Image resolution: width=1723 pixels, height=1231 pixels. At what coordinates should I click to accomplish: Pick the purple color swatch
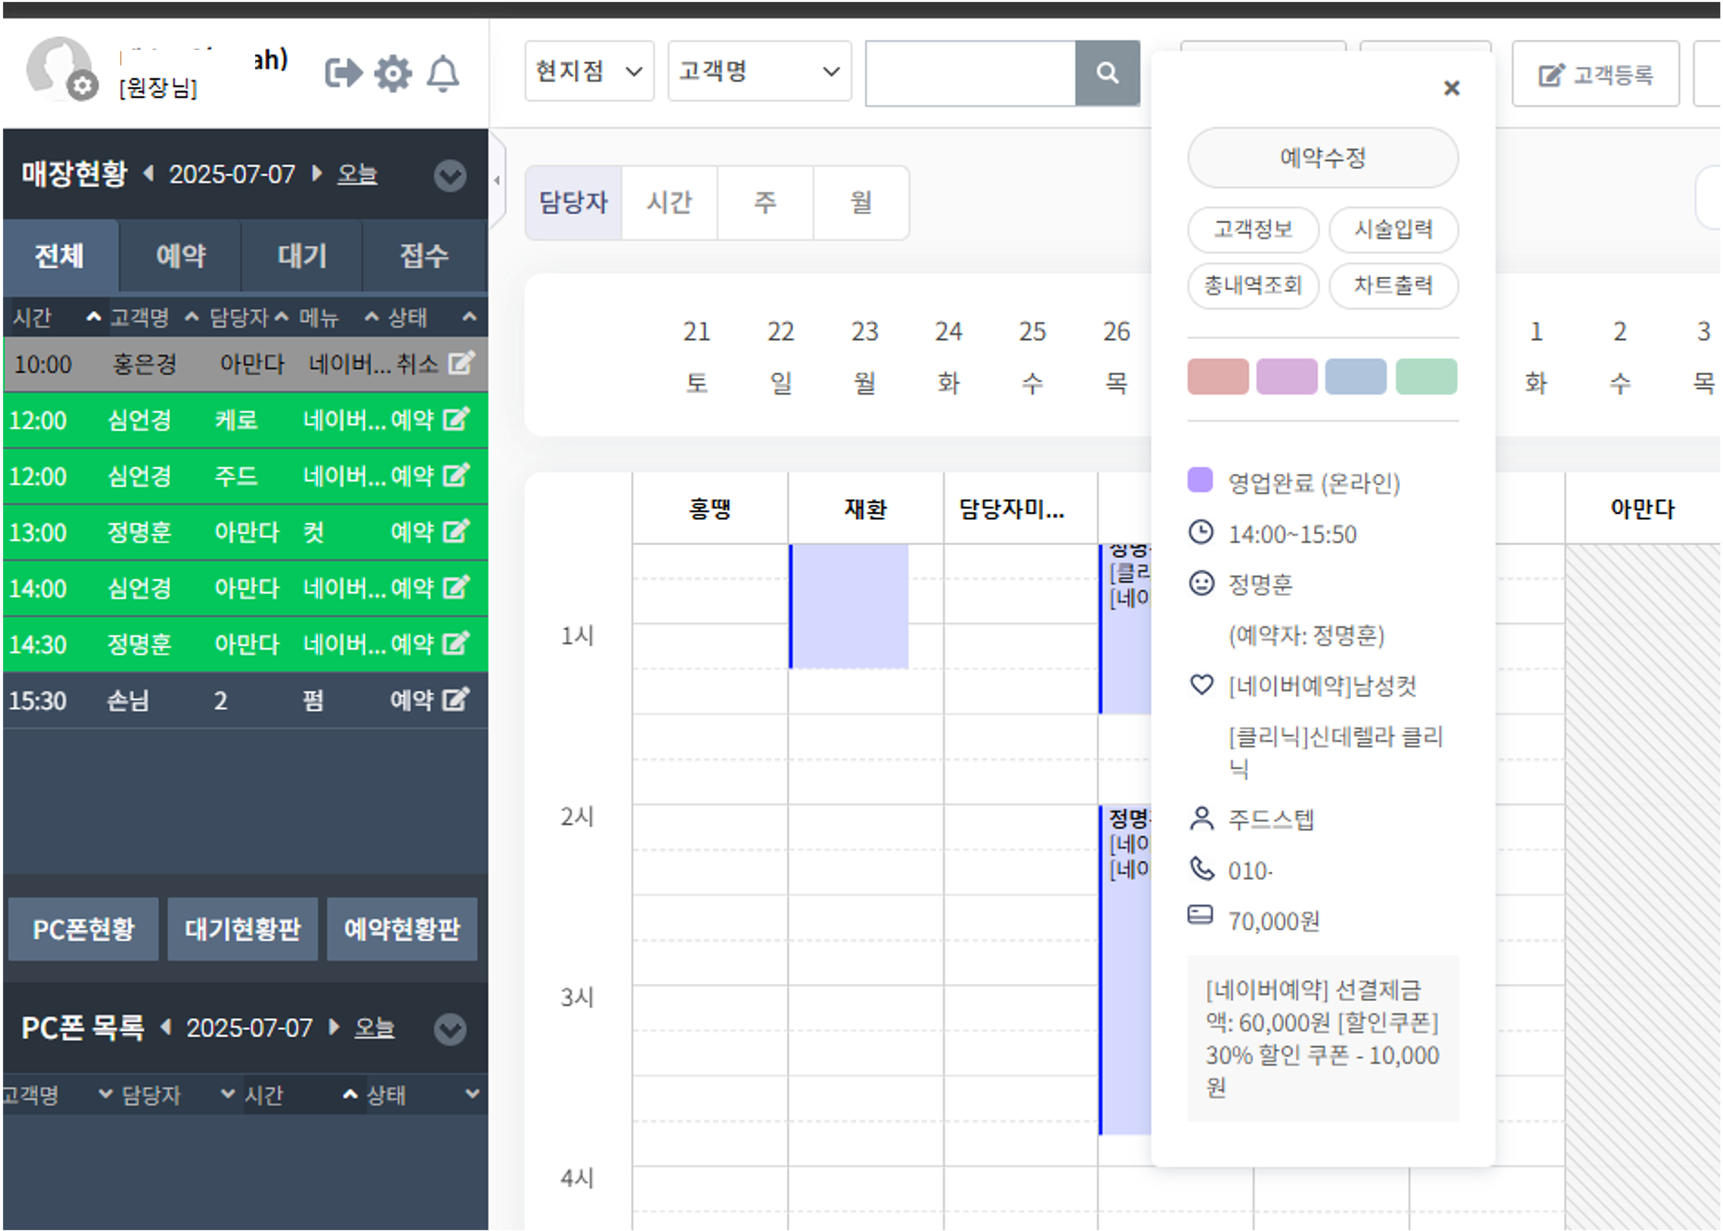pyautogui.click(x=1286, y=377)
